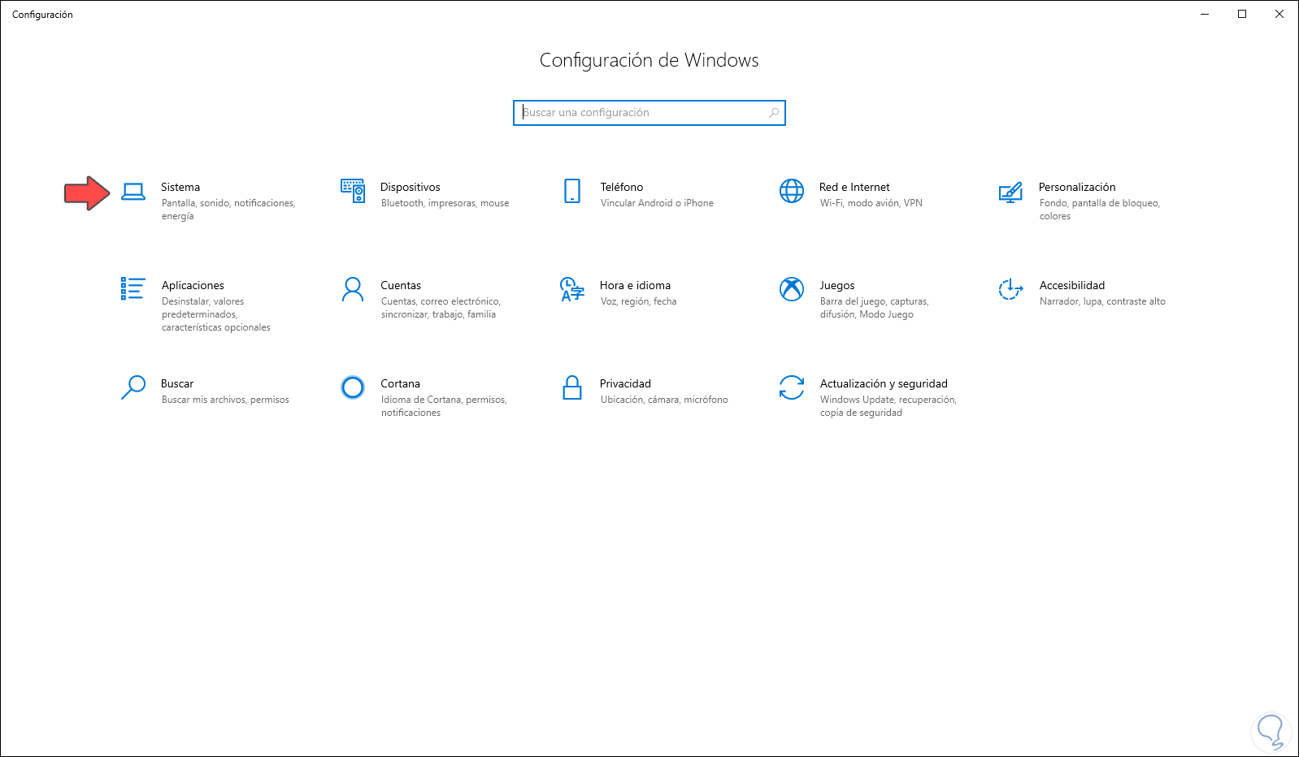The height and width of the screenshot is (757, 1299).
Task: Go to Teléfono settings title
Action: click(622, 187)
